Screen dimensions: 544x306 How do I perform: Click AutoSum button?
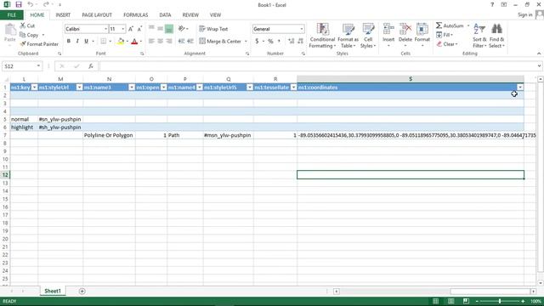[450, 25]
